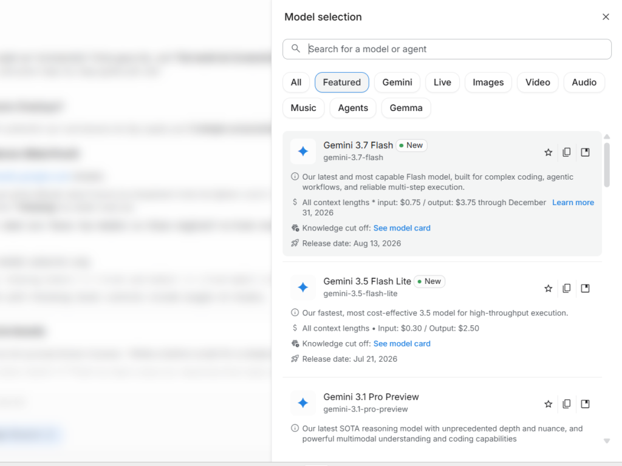Viewport: 622px width, 466px height.
Task: Show Gemma models
Action: click(406, 108)
